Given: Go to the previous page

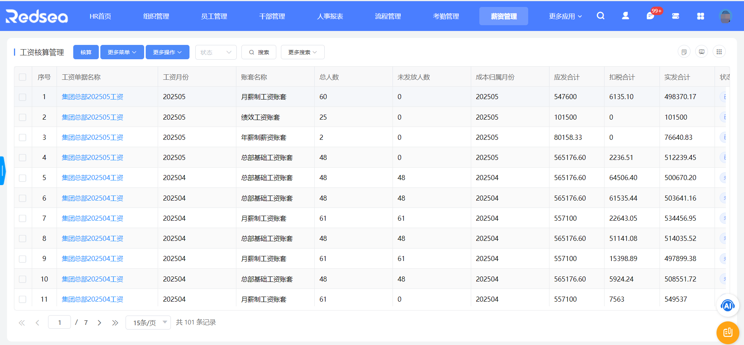Looking at the screenshot, I should (x=37, y=323).
